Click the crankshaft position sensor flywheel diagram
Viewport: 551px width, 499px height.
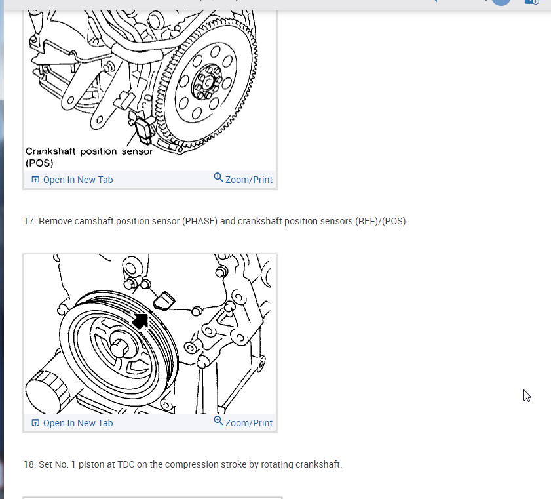tap(150, 90)
